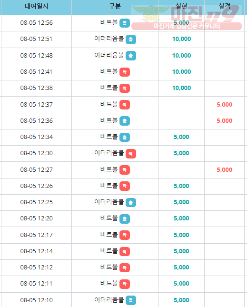Click the 5,000 amount at 12:14
Image resolution: width=247 pixels, height=307 pixels.
181,251
